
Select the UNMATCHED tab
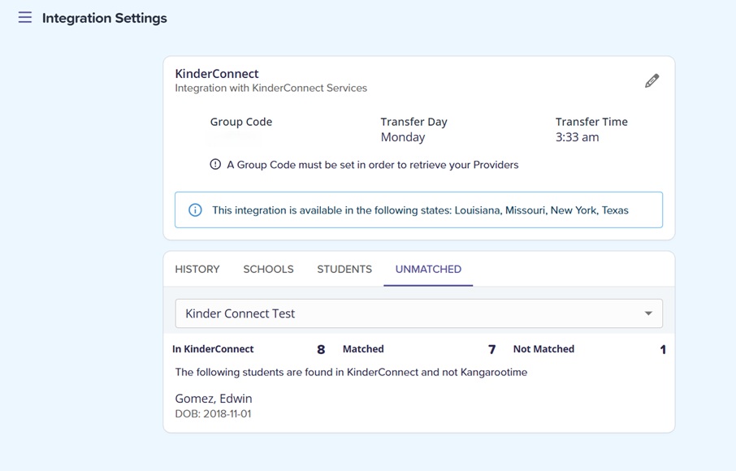pos(428,269)
